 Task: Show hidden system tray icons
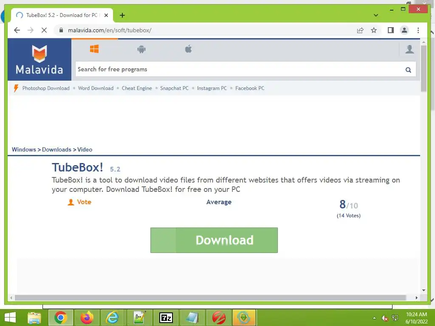pos(374,318)
